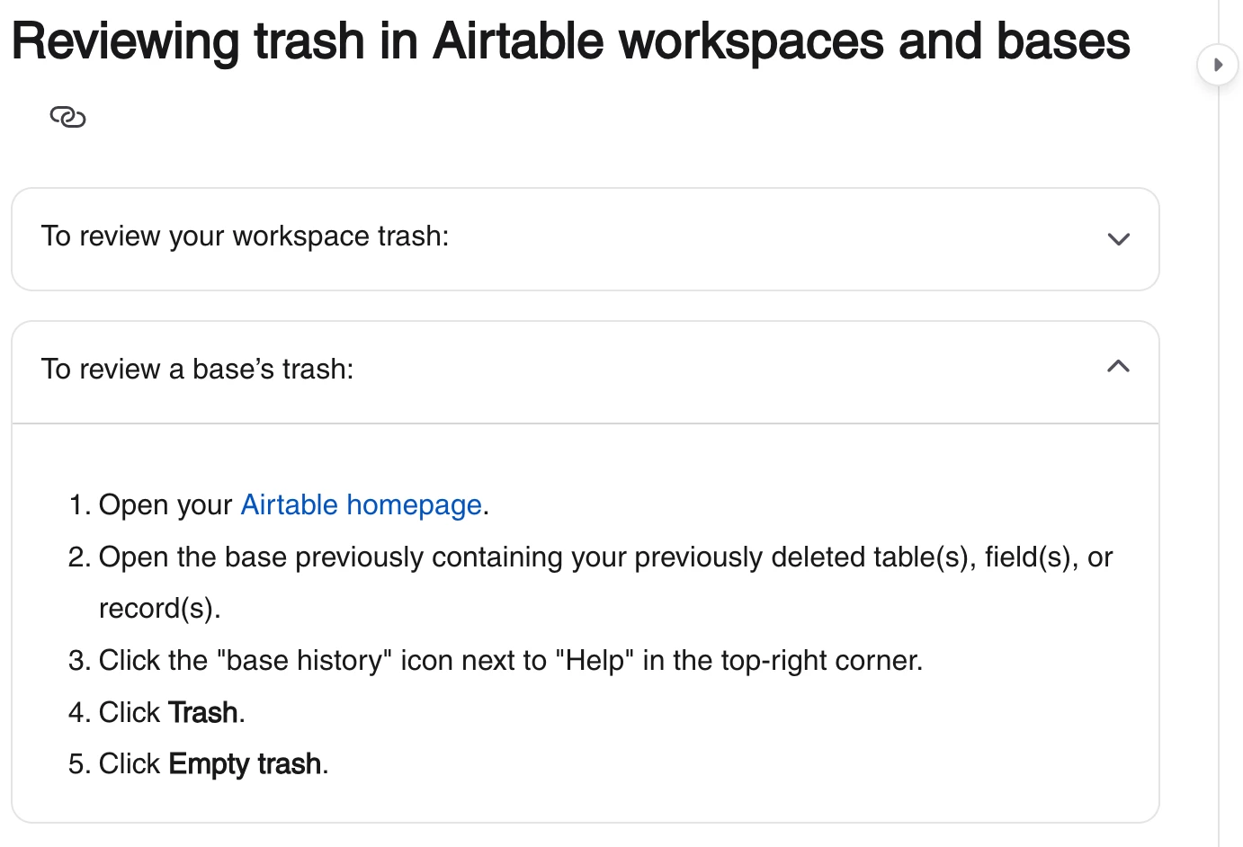This screenshot has height=847, width=1243.
Task: Click the "Reviewing trash in Airtable" page heading
Action: point(570,41)
